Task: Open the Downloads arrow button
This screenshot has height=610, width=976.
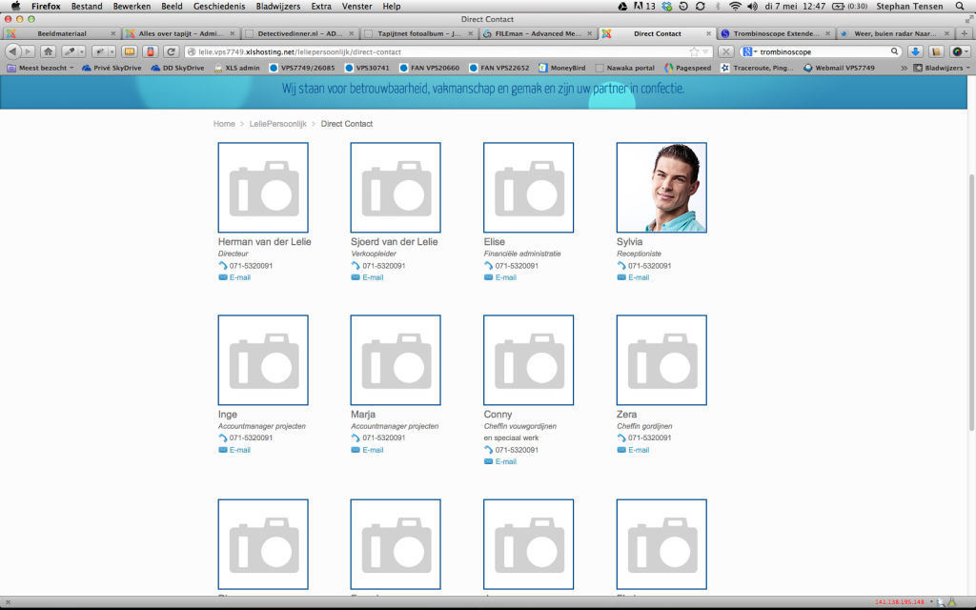Action: [x=916, y=51]
